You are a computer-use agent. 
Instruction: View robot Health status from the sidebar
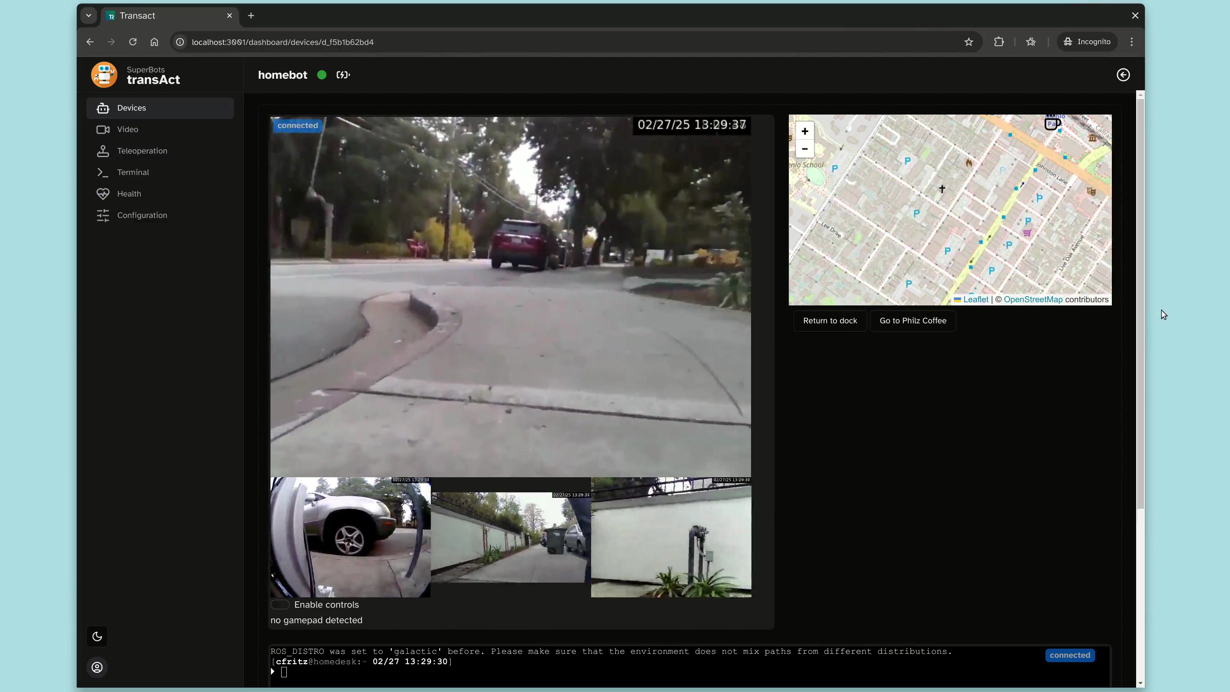pos(129,194)
